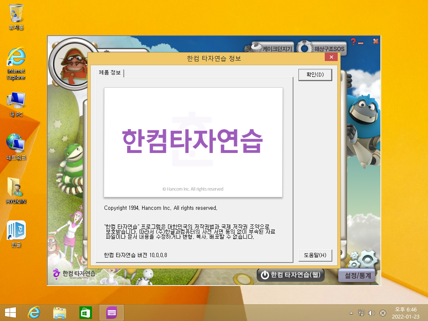Close the 한컴 타자연습 정보 dialog
Image resolution: width=428 pixels, height=321 pixels.
(x=331, y=57)
